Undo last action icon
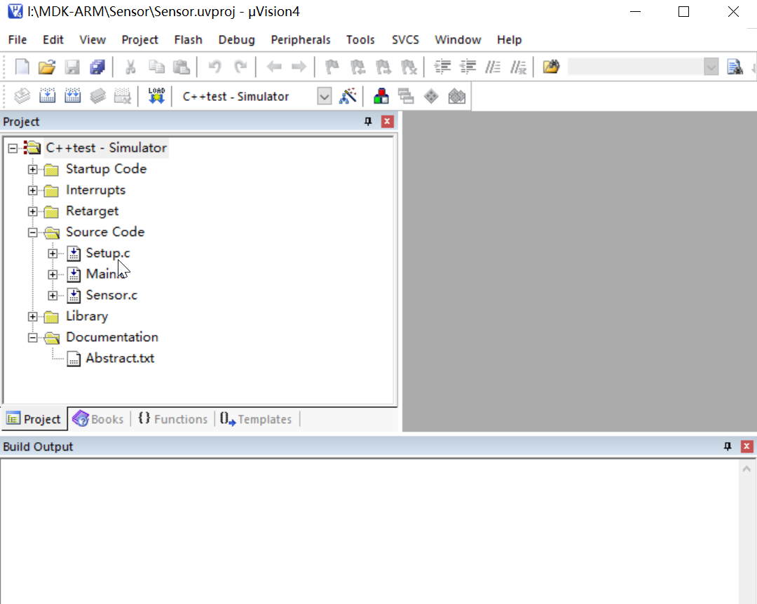The image size is (757, 604). (215, 67)
